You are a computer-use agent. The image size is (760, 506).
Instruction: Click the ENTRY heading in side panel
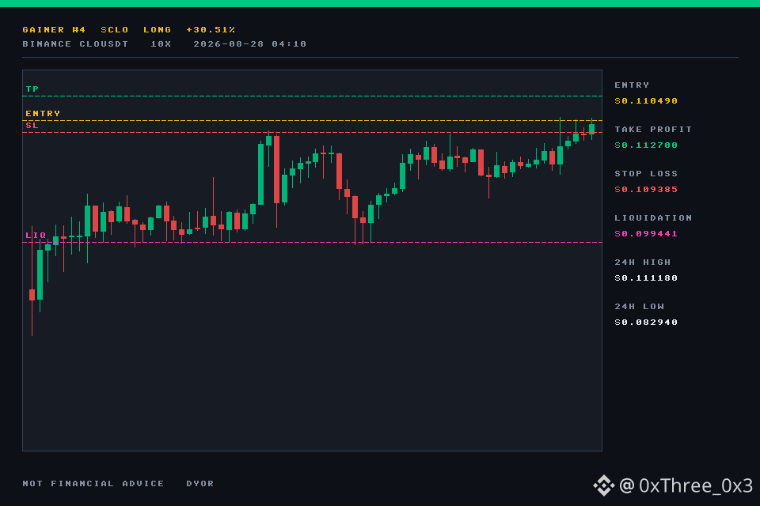632,85
